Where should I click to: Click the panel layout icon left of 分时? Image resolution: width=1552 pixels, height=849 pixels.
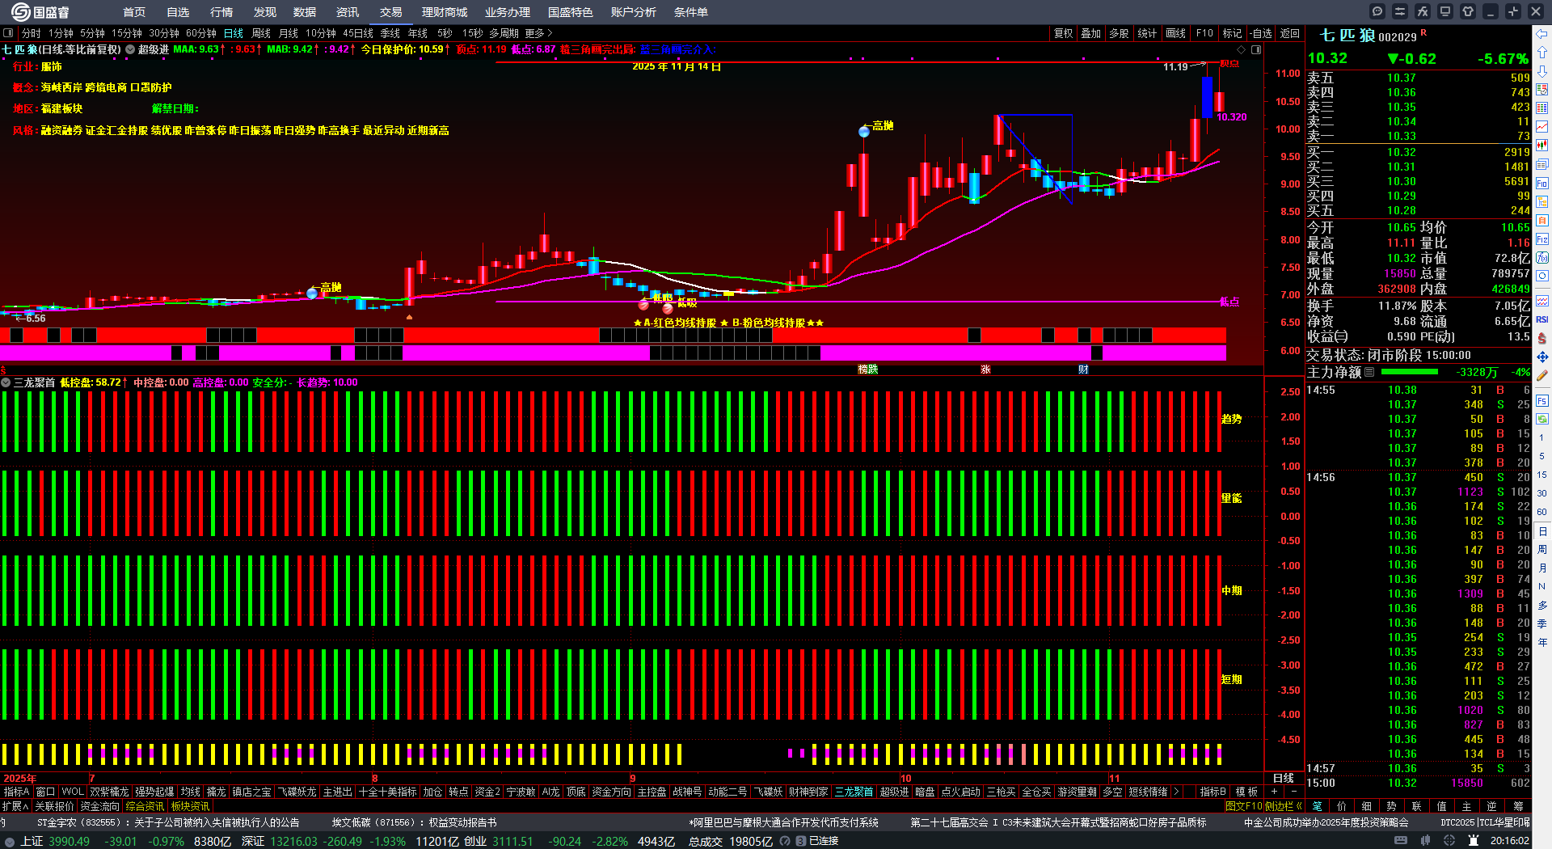pyautogui.click(x=8, y=33)
